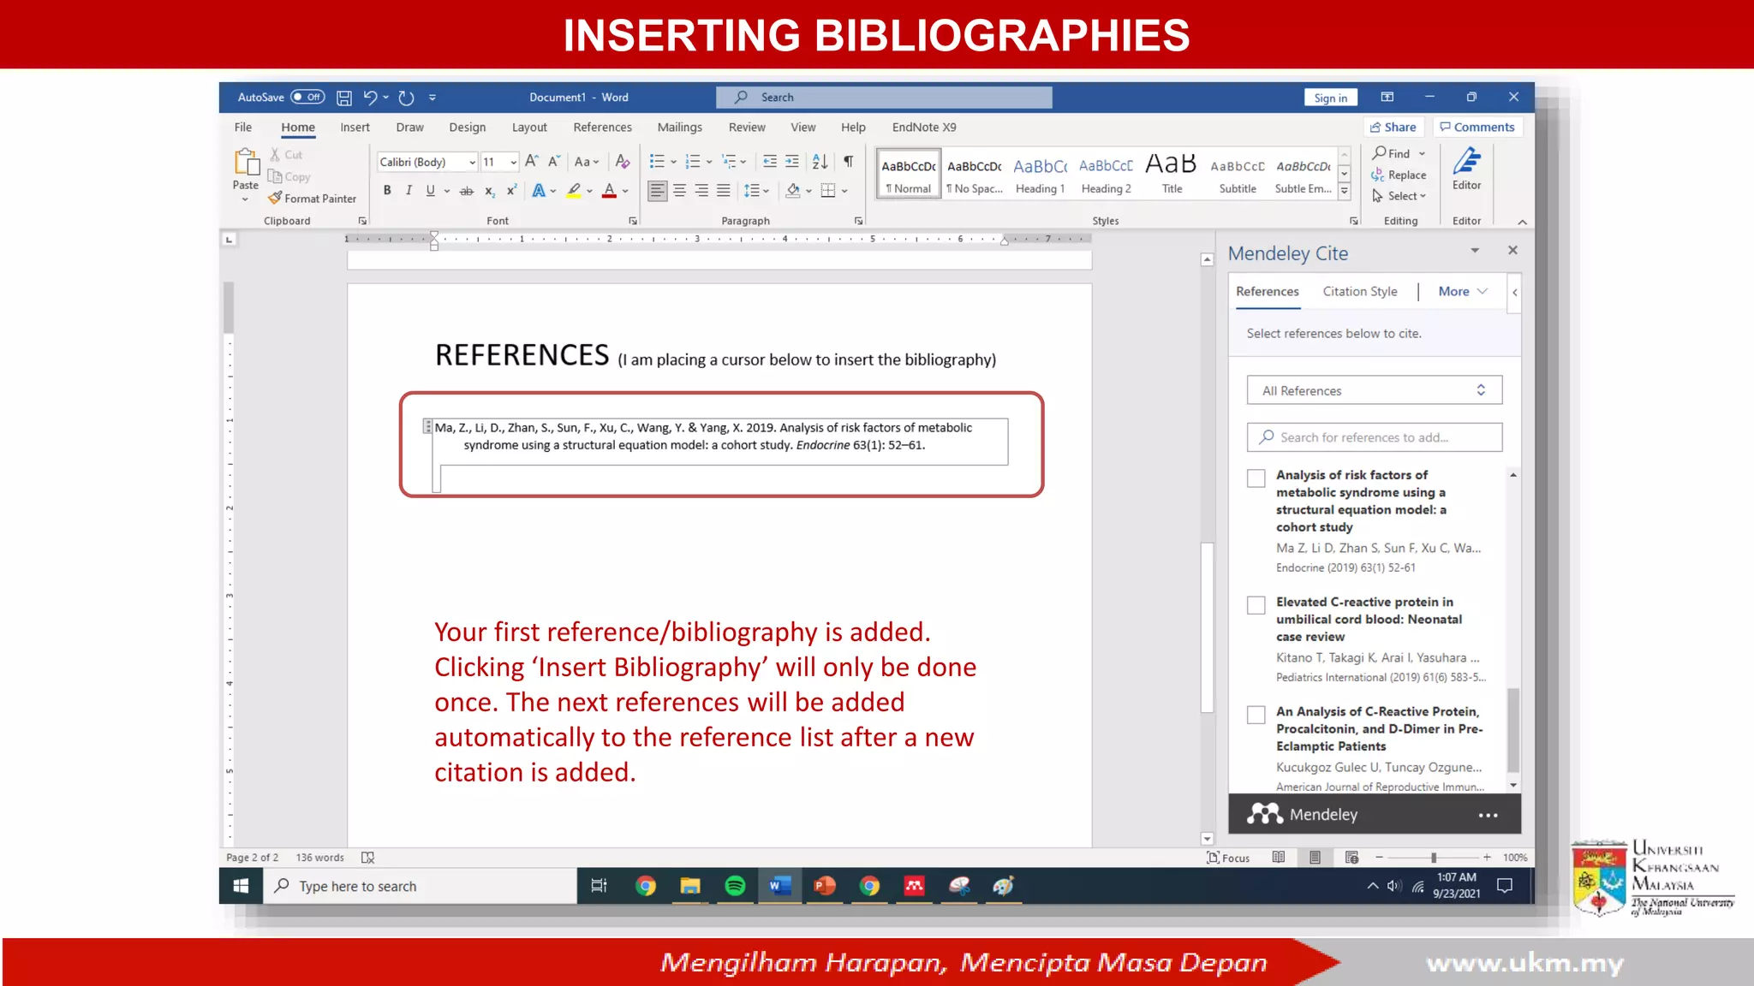Screen dimensions: 1754x986
Task: Click the Share button
Action: pyautogui.click(x=1393, y=127)
